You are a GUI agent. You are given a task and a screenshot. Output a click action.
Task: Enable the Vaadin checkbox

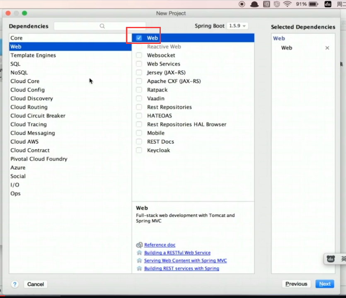coord(139,99)
